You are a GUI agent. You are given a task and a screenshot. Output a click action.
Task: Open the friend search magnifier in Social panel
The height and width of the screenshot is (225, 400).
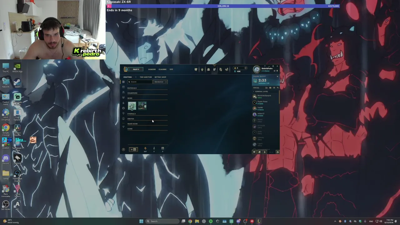277,88
